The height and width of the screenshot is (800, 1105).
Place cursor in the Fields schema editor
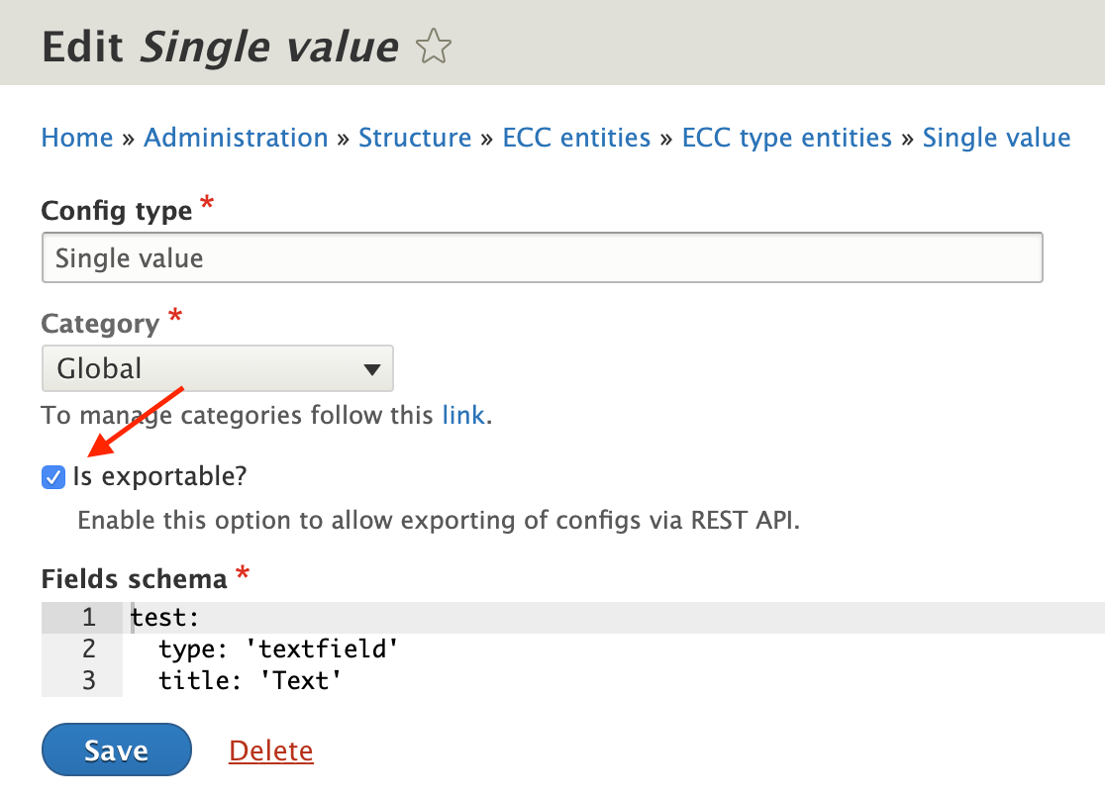click(396, 649)
